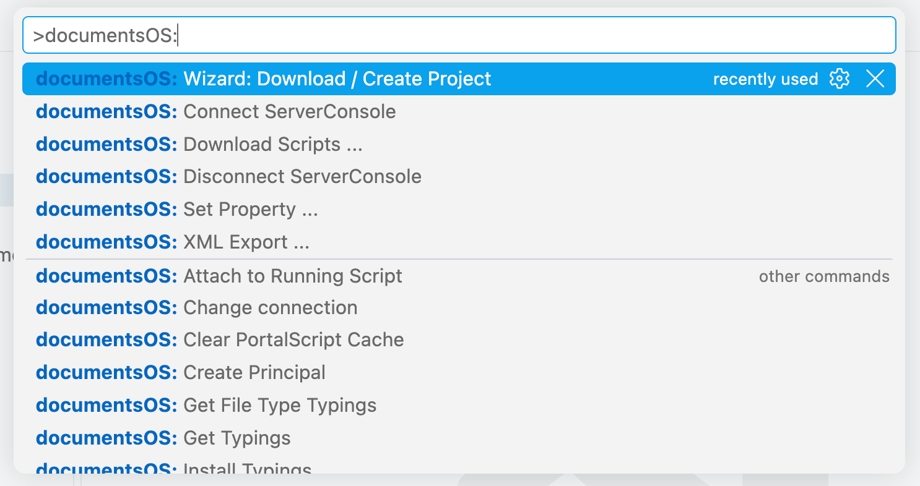The image size is (920, 486).
Task: Run the Set Property ... command
Action: coord(459,209)
